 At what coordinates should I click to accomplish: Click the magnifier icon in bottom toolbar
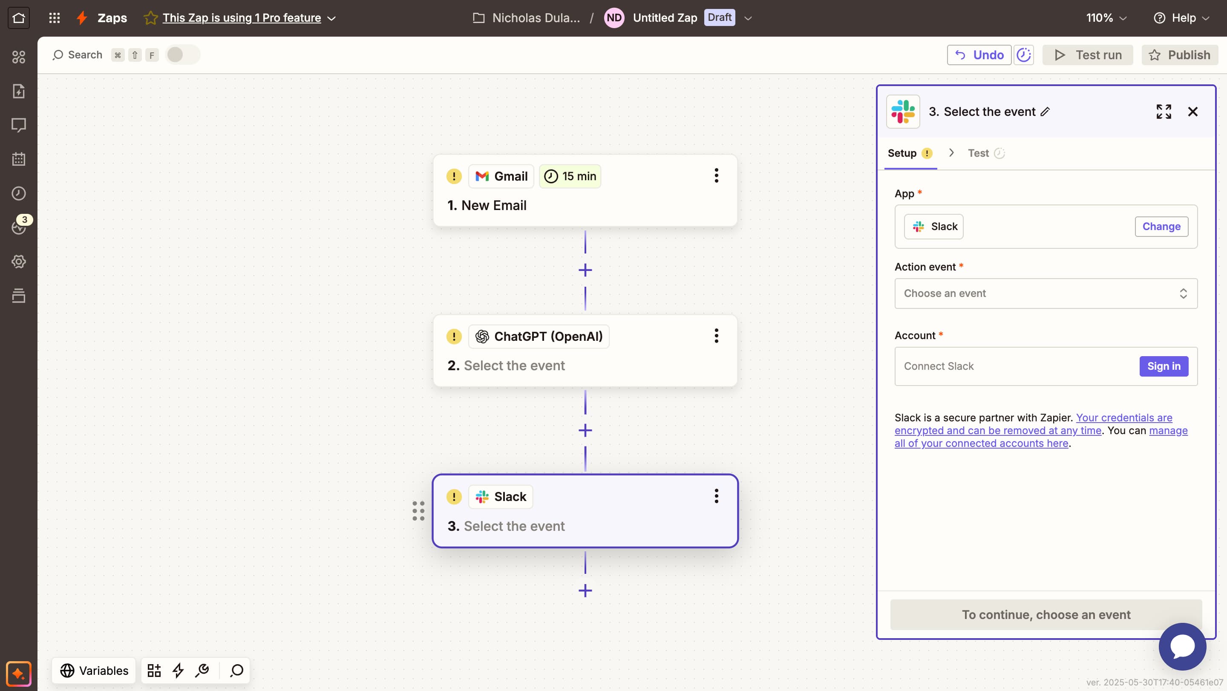[x=237, y=671]
